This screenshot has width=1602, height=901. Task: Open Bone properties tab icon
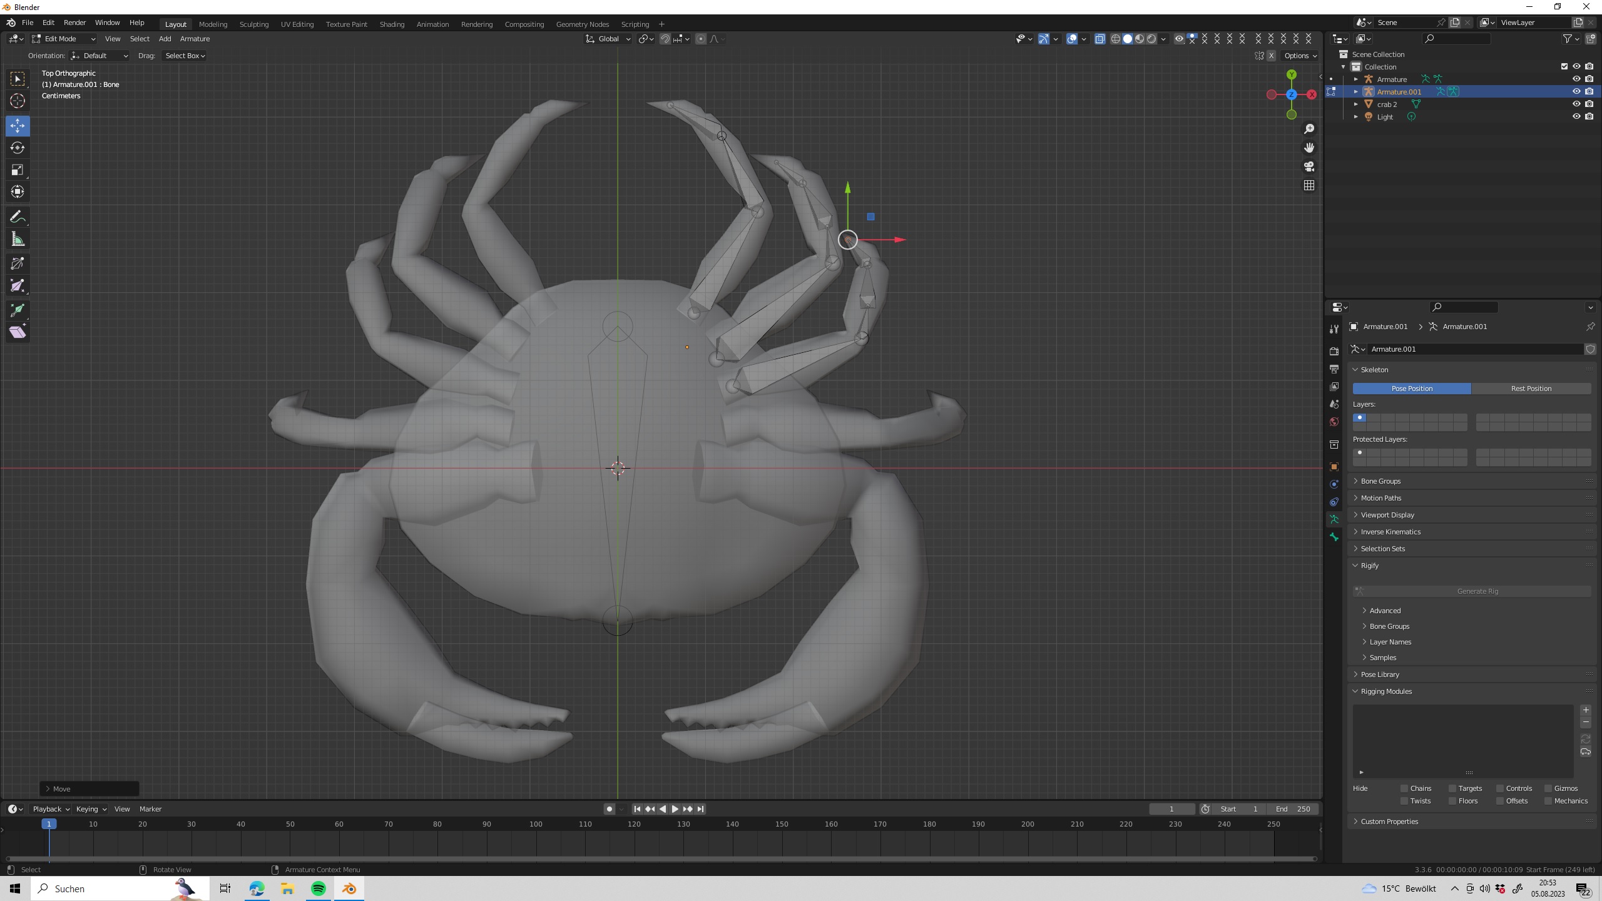tap(1334, 537)
